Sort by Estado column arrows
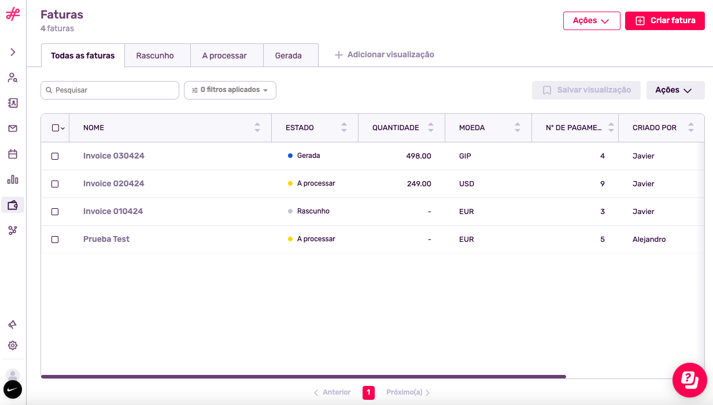This screenshot has height=405, width=713. (344, 128)
